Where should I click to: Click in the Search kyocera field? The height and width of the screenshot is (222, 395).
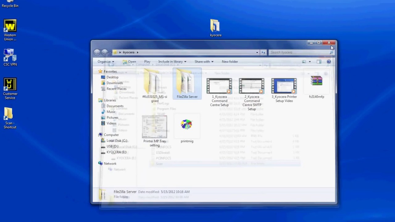[x=299, y=52]
